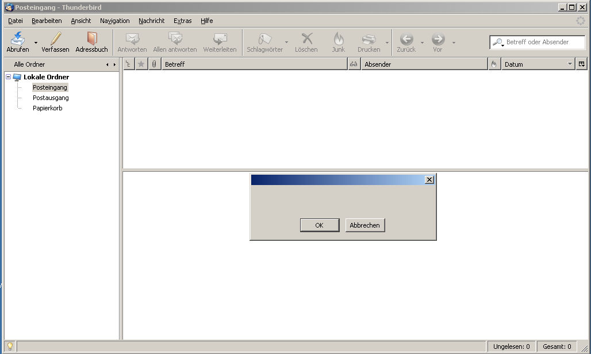Viewport: 591px width, 354px height.
Task: Click the Lokale Ordner computer icon
Action: [17, 77]
